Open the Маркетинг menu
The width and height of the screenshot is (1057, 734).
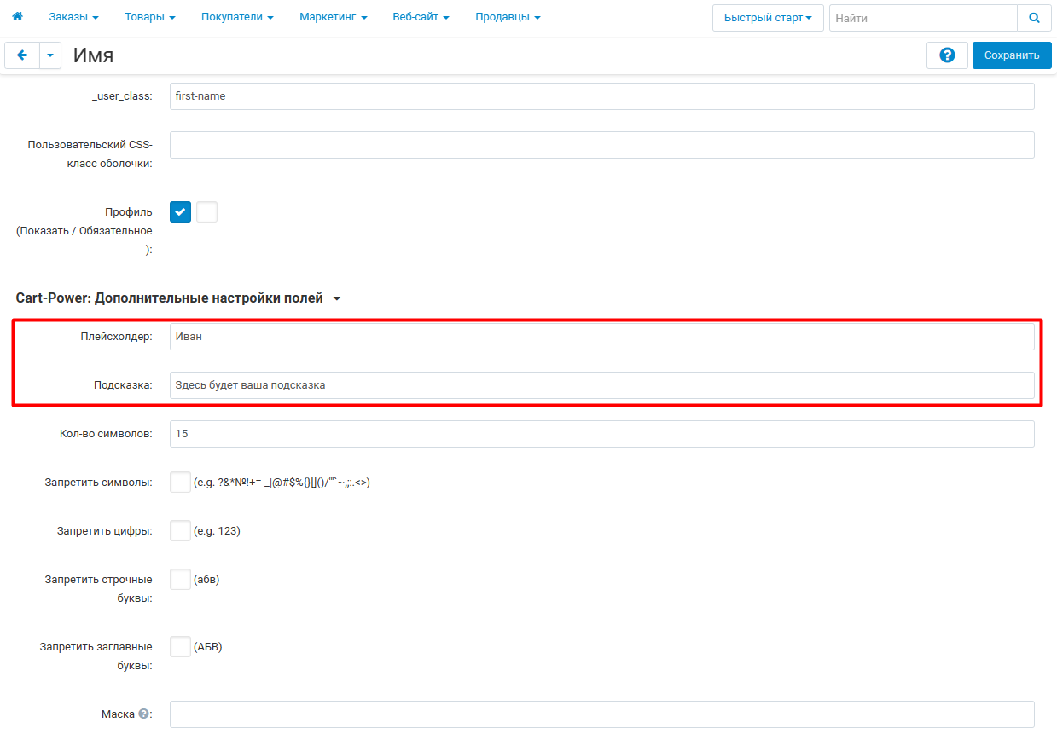(x=334, y=17)
